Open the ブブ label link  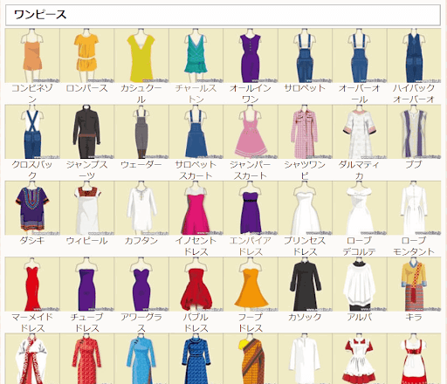[x=414, y=164]
